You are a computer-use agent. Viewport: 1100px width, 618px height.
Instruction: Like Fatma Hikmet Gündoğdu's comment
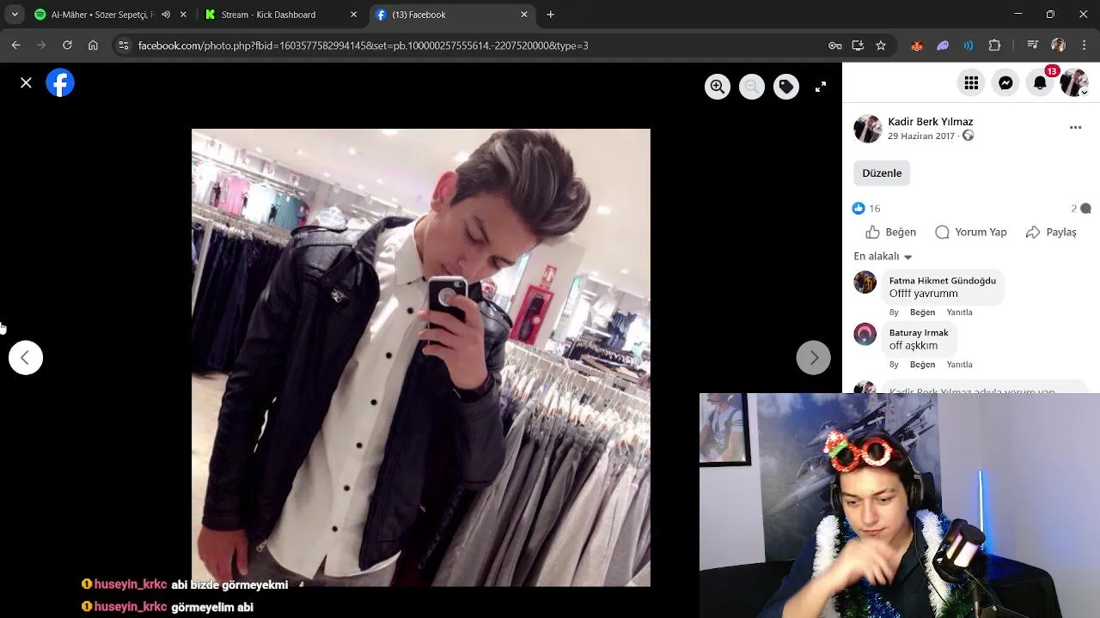point(922,312)
